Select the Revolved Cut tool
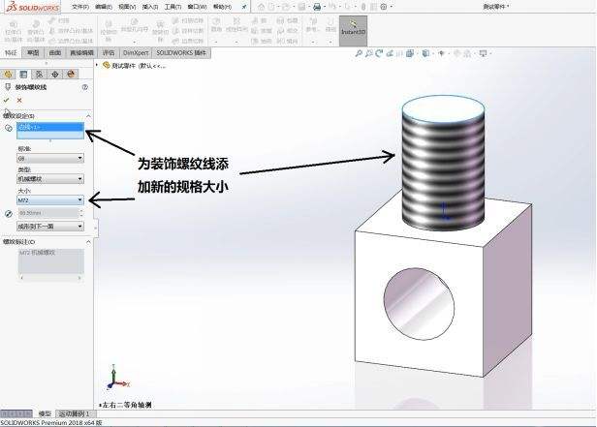The image size is (597, 427). (160, 31)
